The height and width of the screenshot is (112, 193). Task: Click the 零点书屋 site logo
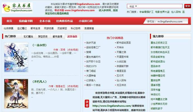[17, 8]
